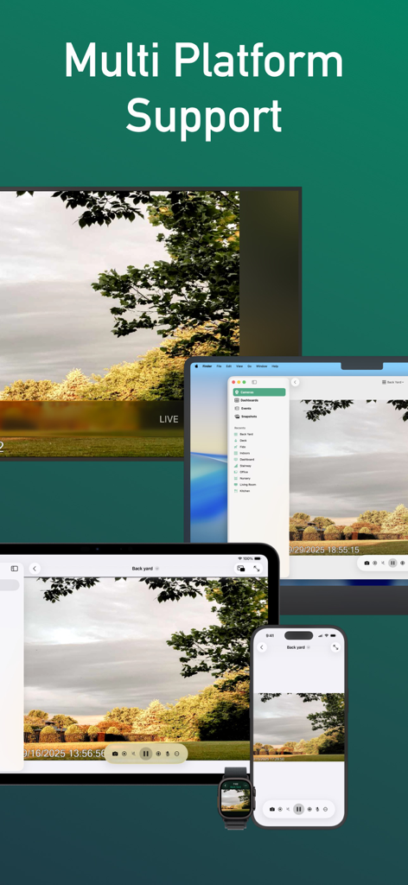Select Nursery camera in Mac Recents list
The image size is (408, 885).
243,478
